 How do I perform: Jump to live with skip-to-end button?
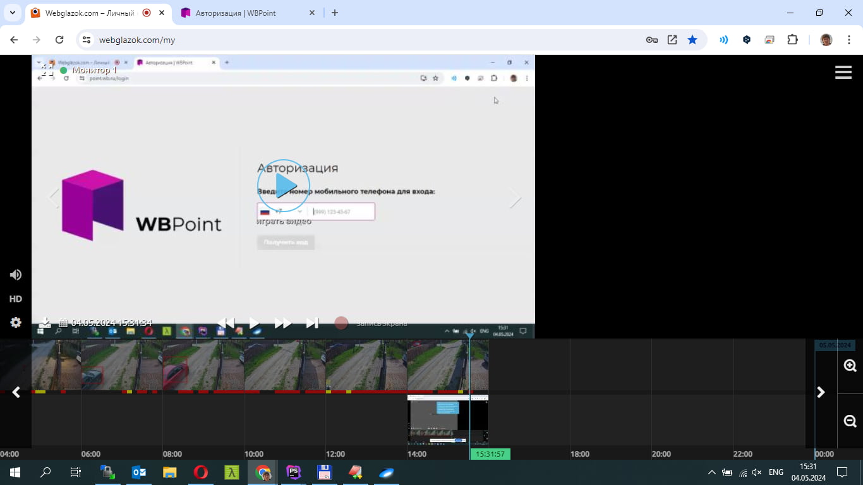[x=312, y=323]
